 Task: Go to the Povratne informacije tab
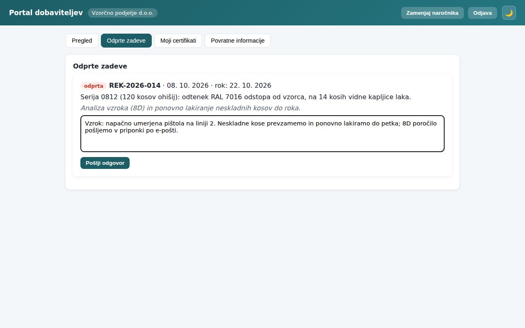[x=237, y=41]
